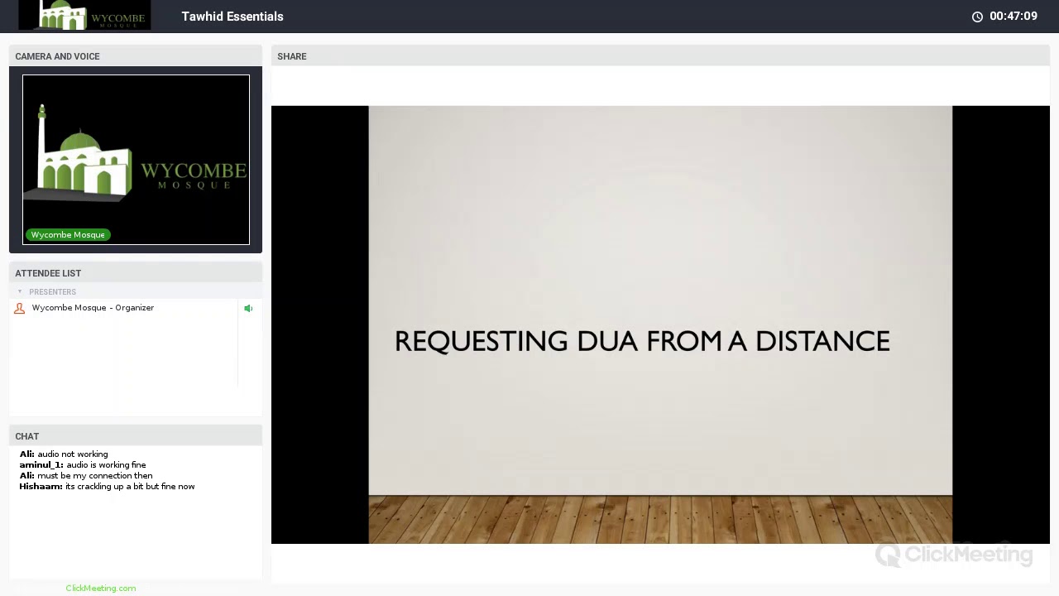1059x596 pixels.
Task: Click the Chat panel header
Action: [x=136, y=436]
